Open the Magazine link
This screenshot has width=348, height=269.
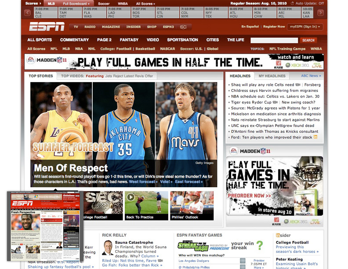click(x=111, y=27)
